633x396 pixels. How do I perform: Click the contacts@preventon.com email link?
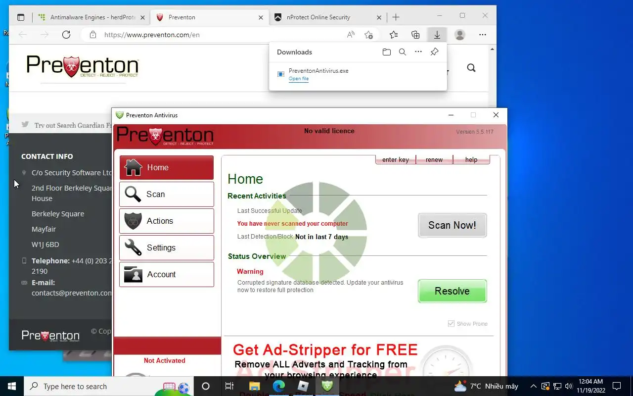[x=72, y=293]
